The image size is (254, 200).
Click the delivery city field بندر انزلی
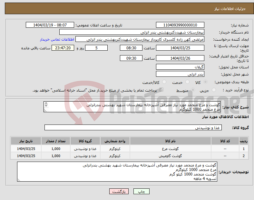click(x=180, y=74)
